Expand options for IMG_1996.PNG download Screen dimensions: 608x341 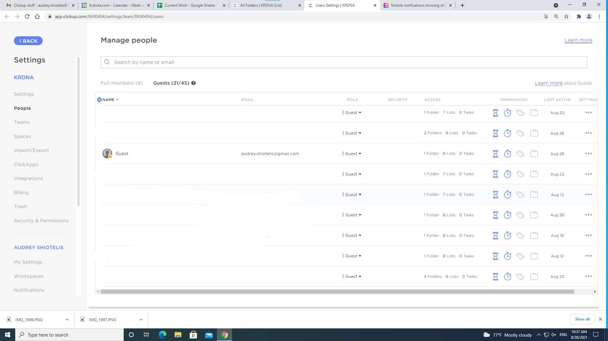67,320
